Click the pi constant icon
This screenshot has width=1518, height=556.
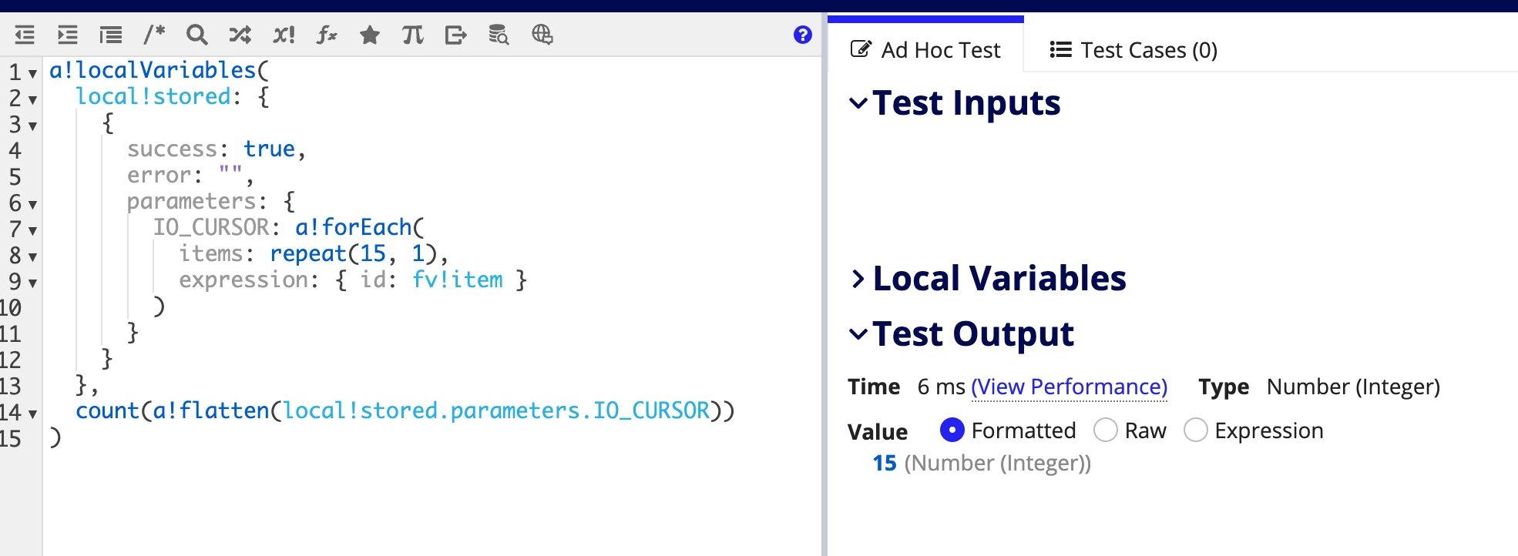413,35
